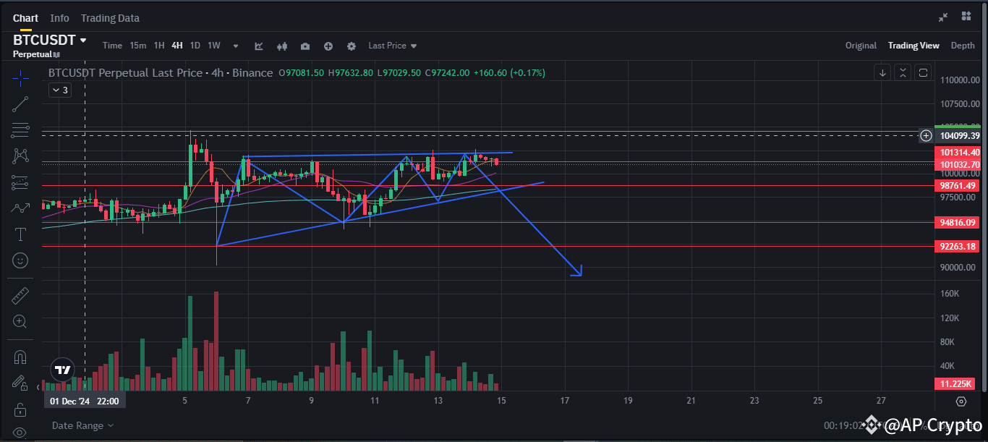988x442 pixels.
Task: Click the 94816.09 price level label
Action: click(x=958, y=222)
